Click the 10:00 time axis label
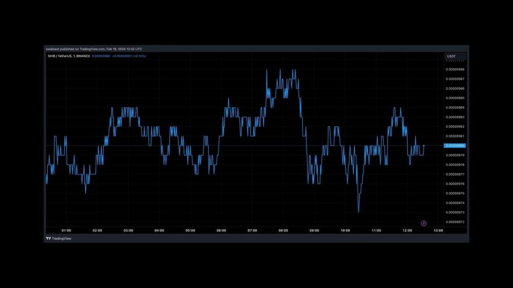 pos(345,230)
